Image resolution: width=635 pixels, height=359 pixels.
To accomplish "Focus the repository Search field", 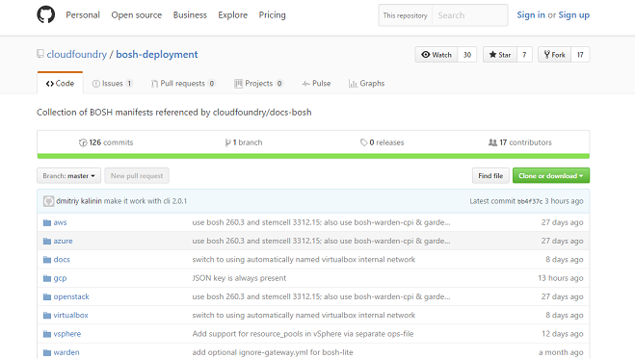I will pos(470,15).
